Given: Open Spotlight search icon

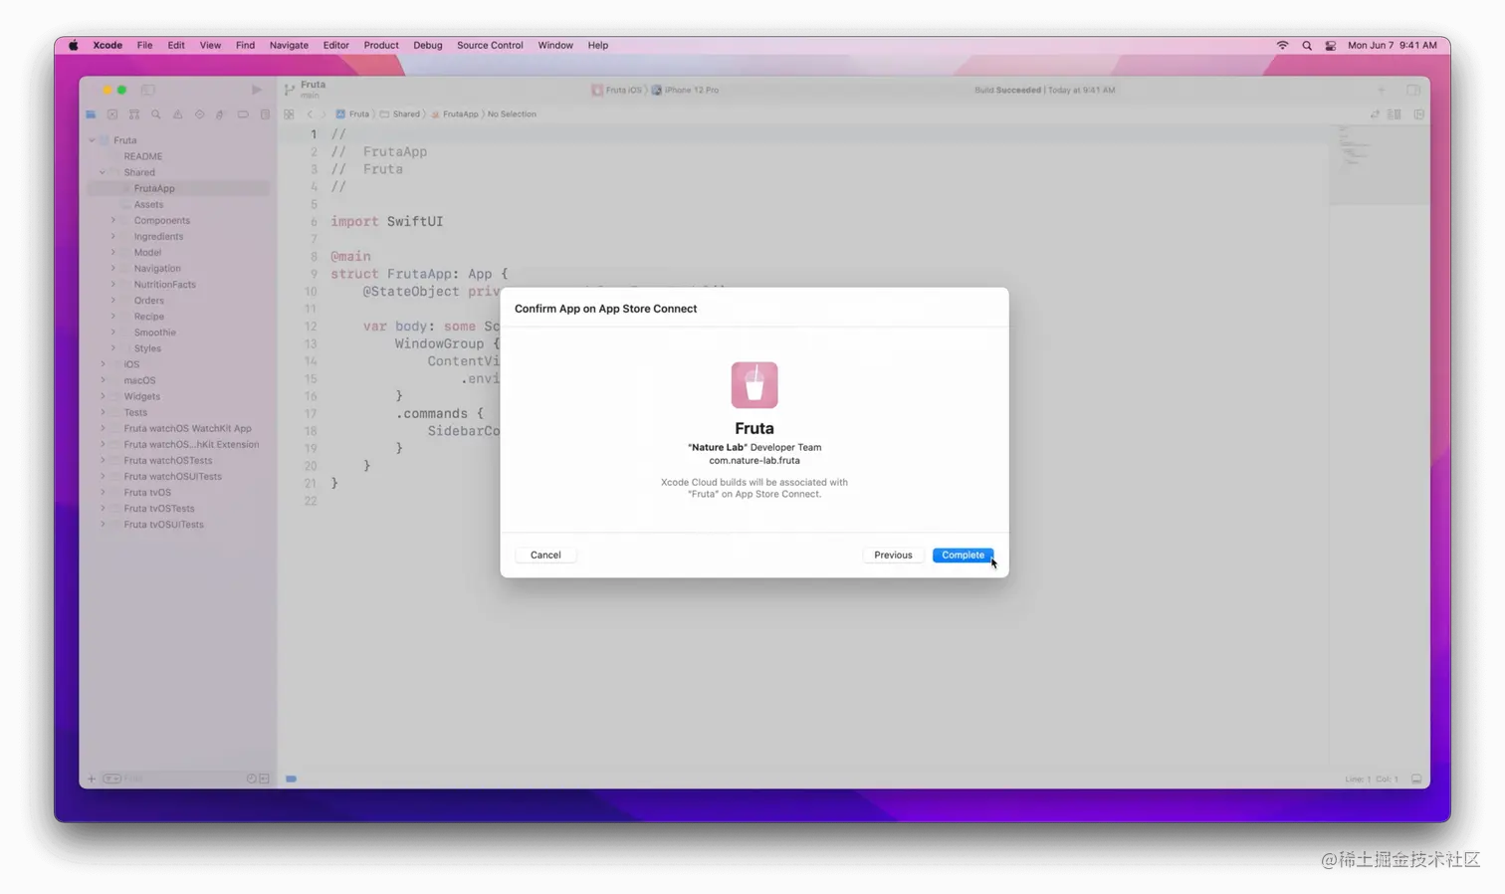Looking at the screenshot, I should pyautogui.click(x=1307, y=45).
